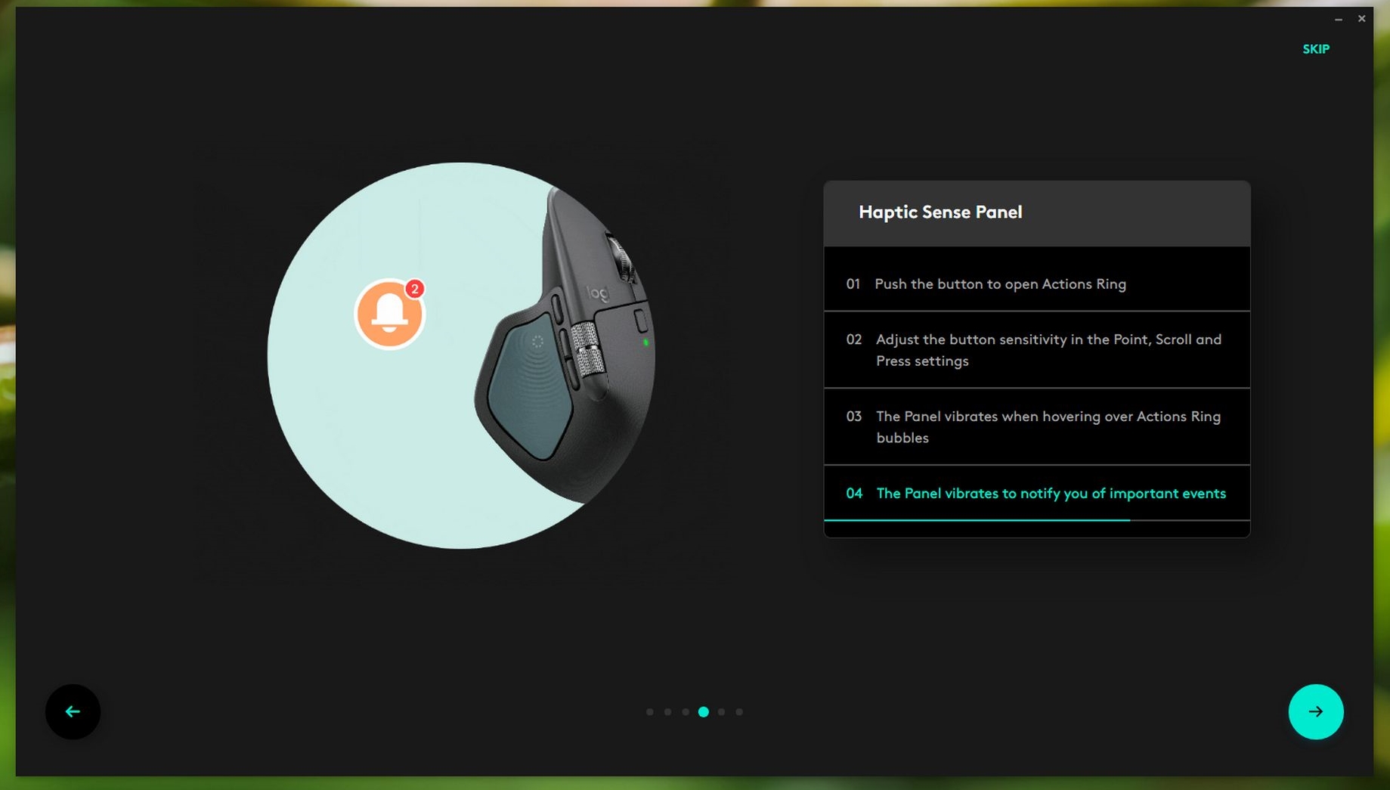Jump to the second page indicator dot
This screenshot has width=1390, height=790.
tap(667, 711)
